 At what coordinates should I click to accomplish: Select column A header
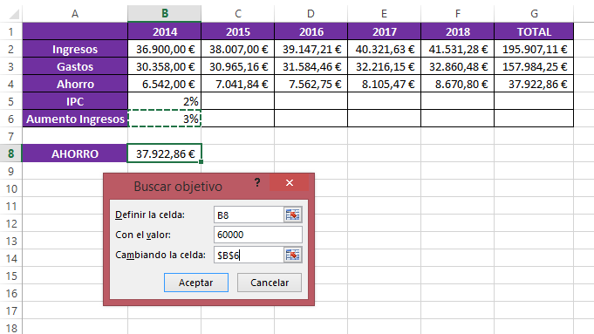75,14
